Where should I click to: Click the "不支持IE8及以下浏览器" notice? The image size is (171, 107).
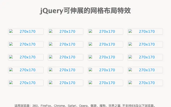coord(138,106)
